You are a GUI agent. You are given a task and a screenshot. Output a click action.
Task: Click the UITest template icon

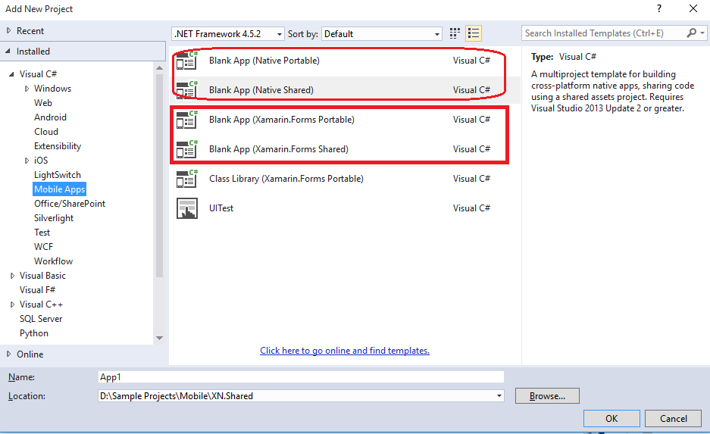tap(187, 208)
